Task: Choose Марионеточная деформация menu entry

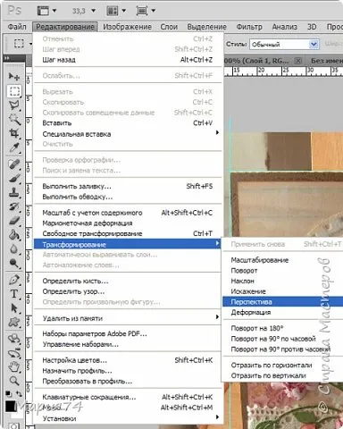Action: [128, 223]
